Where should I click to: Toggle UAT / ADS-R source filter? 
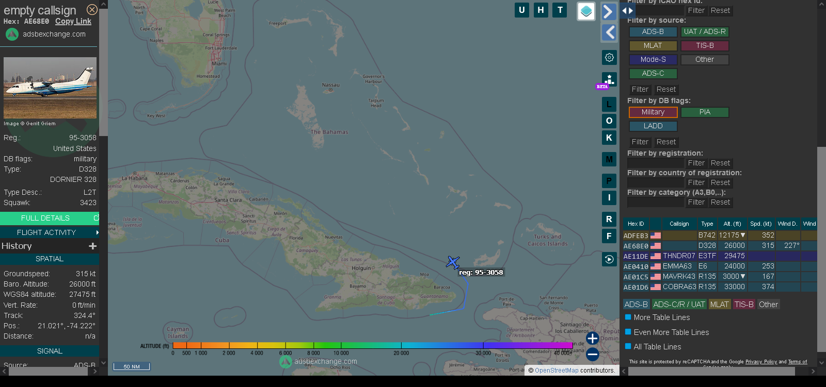[x=705, y=32]
